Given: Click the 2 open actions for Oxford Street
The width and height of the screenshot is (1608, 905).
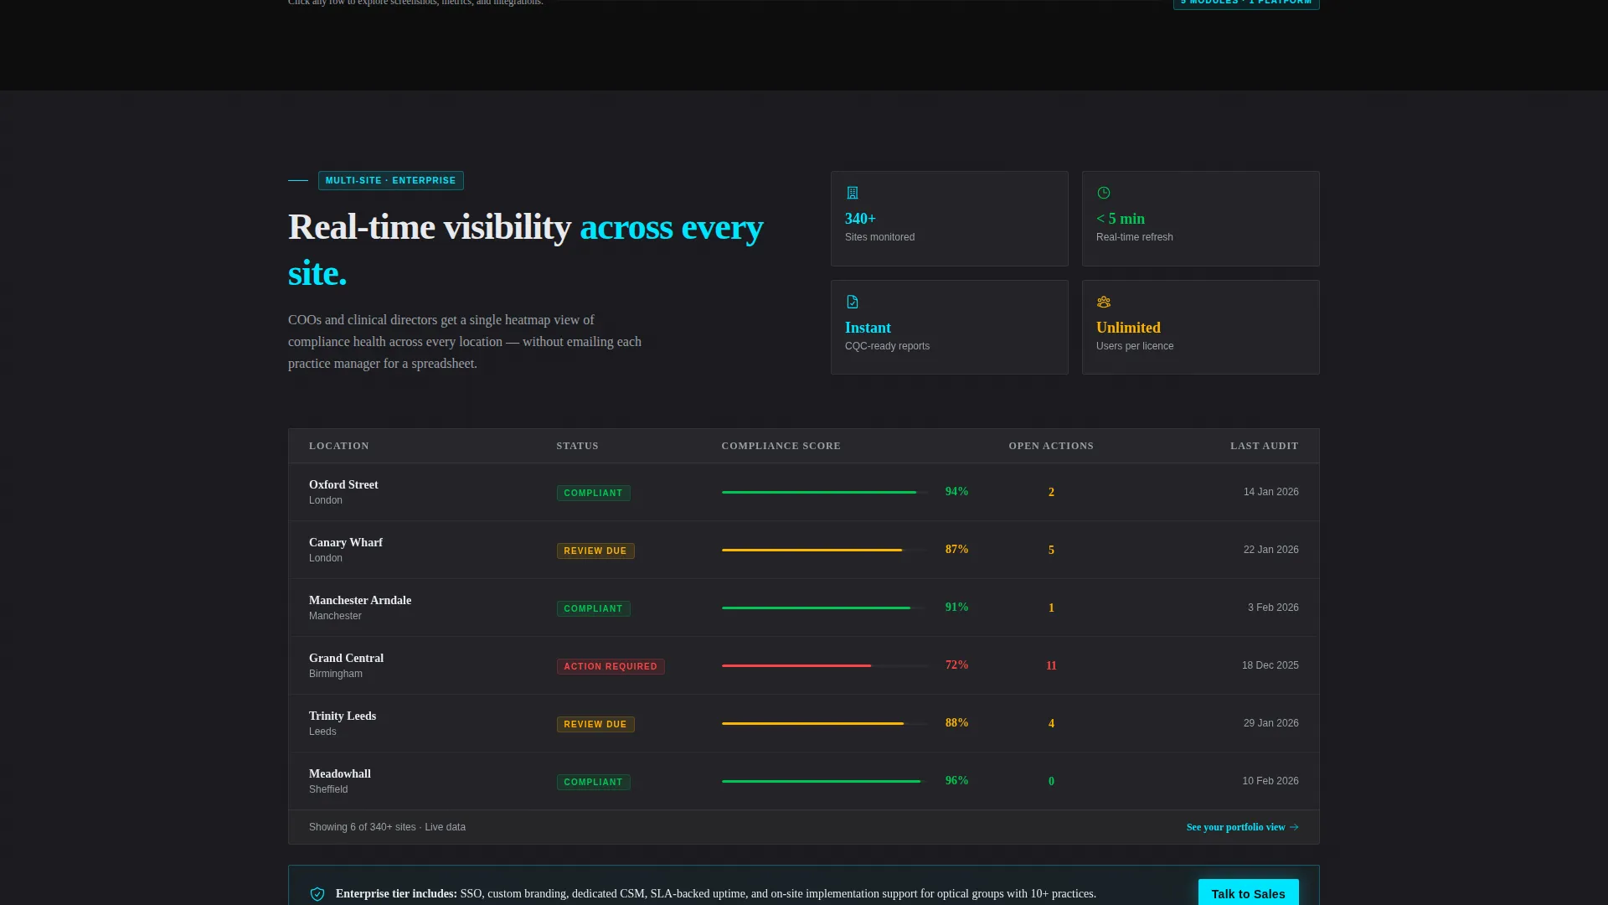Looking at the screenshot, I should point(1051,493).
